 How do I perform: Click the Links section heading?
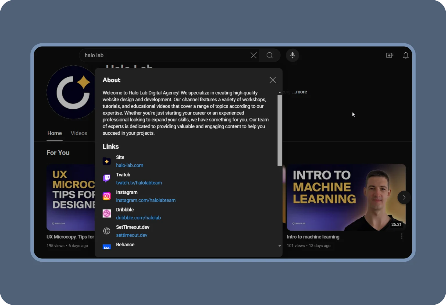click(111, 146)
